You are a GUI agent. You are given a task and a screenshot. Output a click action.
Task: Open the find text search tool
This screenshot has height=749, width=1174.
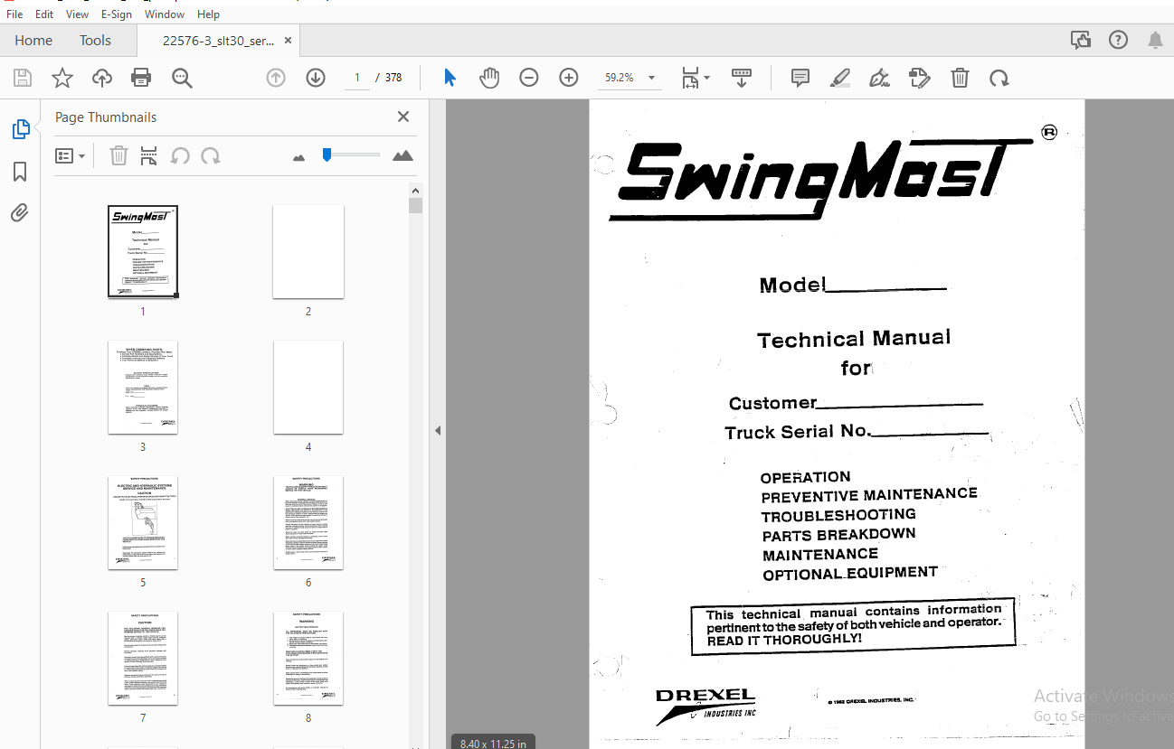[x=182, y=78]
